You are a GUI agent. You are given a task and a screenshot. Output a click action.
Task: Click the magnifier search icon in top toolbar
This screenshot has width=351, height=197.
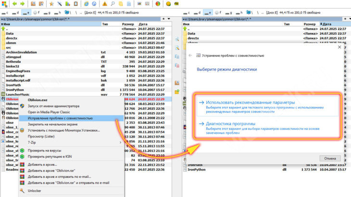[113, 4]
